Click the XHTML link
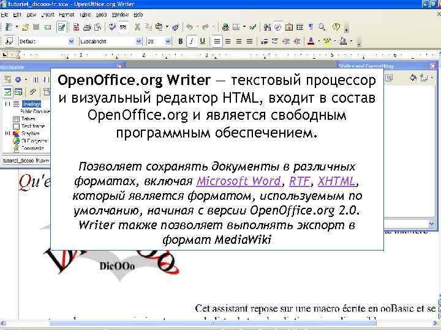 pyautogui.click(x=336, y=181)
